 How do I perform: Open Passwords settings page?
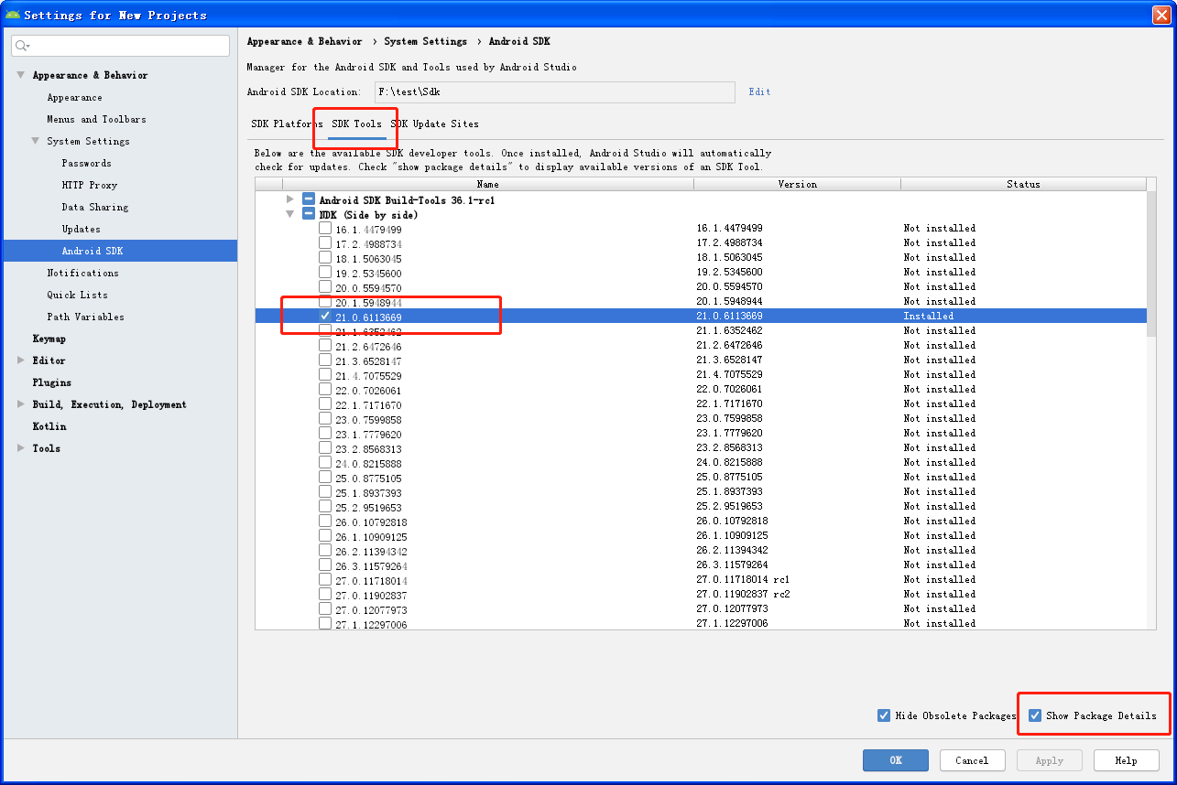tap(86, 163)
